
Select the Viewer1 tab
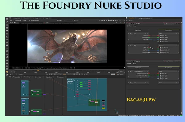pyautogui.click(x=26, y=18)
